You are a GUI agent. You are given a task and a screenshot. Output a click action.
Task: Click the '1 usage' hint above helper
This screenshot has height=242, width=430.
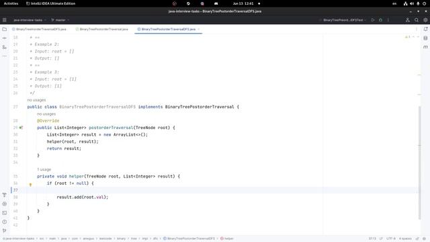44,169
